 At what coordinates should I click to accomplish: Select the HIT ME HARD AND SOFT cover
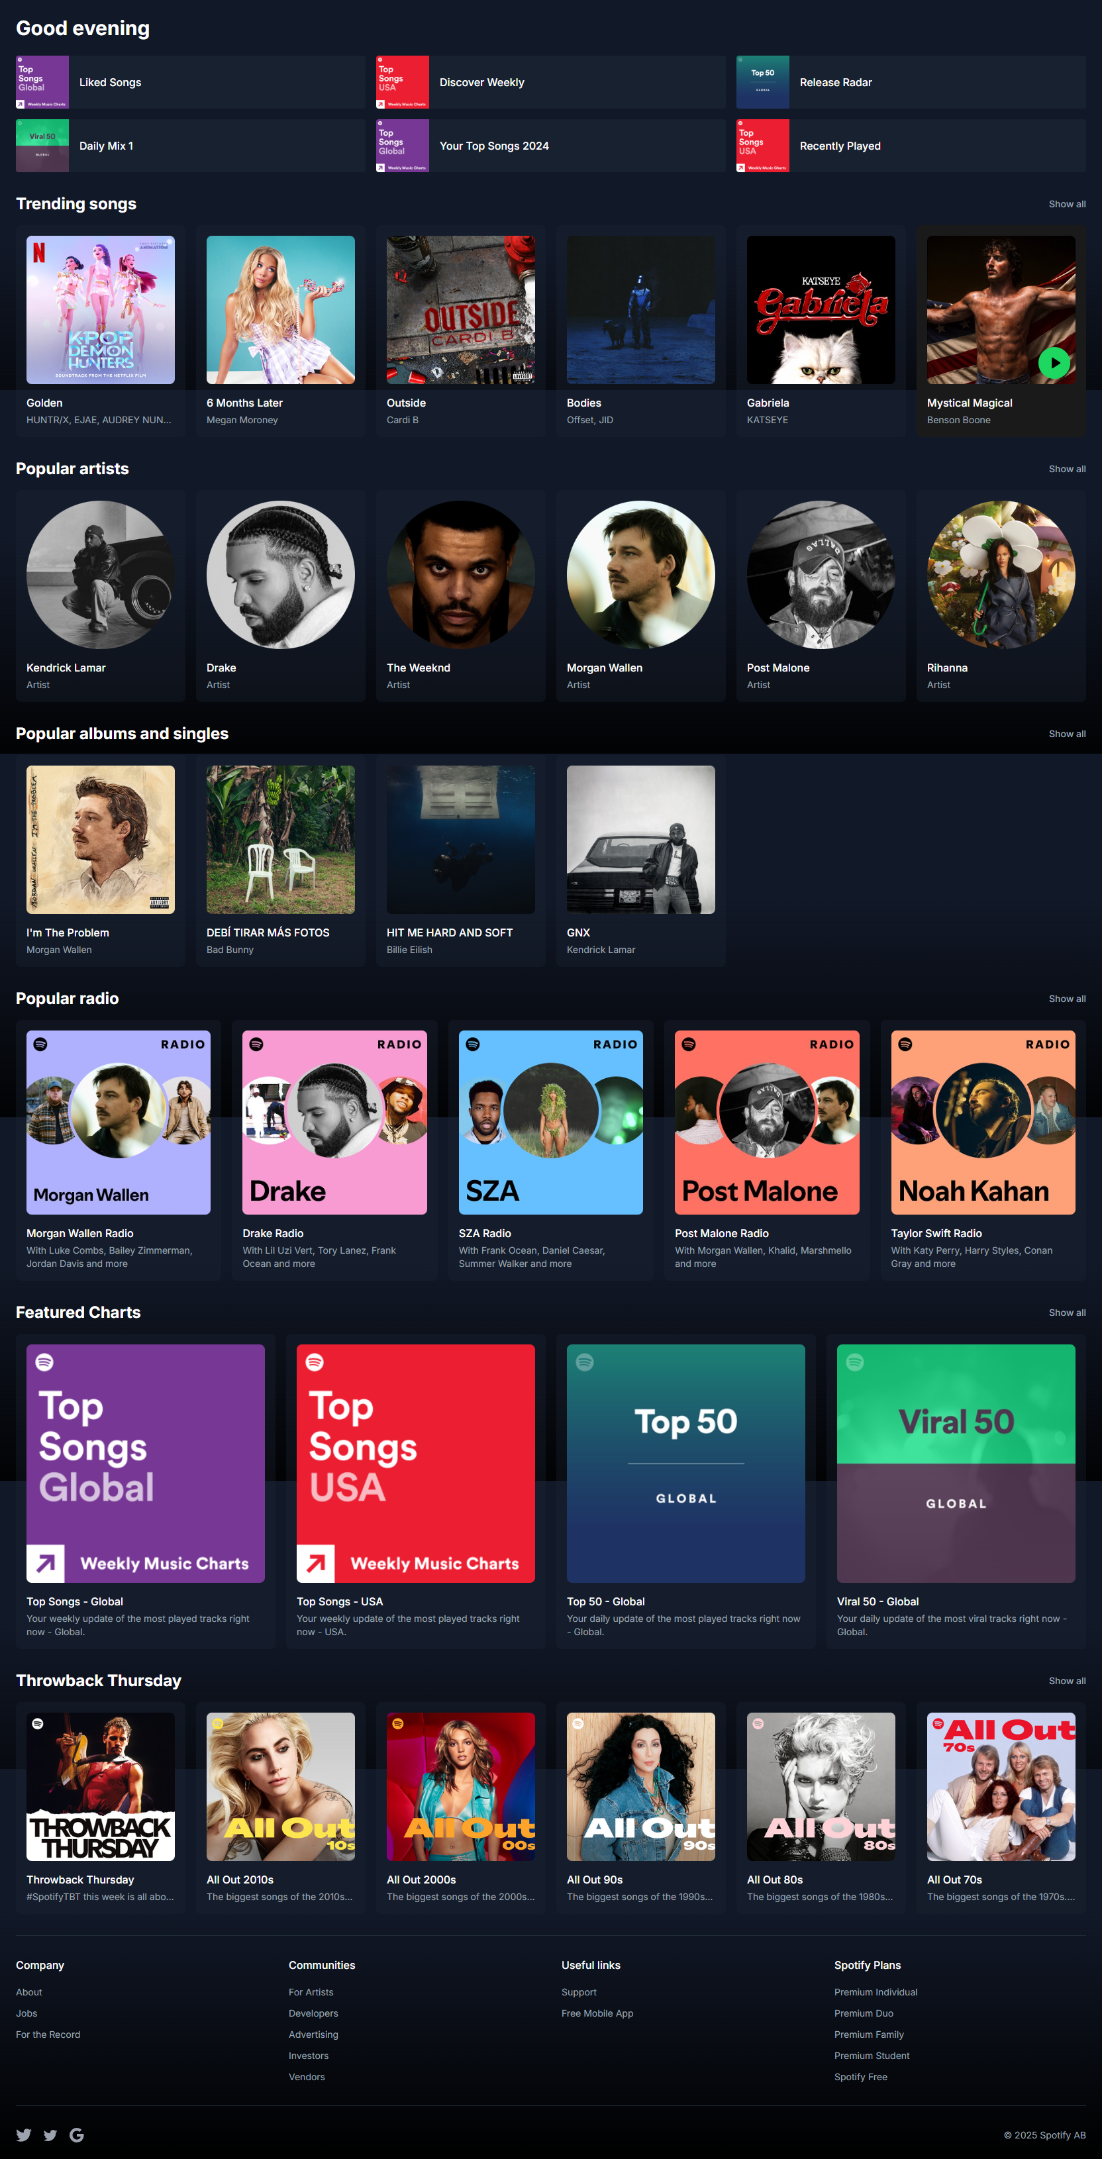tap(461, 840)
